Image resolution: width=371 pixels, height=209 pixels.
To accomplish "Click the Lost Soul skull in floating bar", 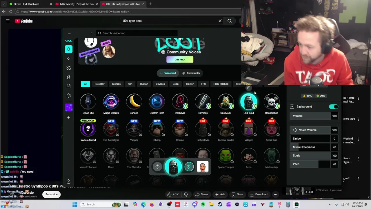I will point(173,167).
